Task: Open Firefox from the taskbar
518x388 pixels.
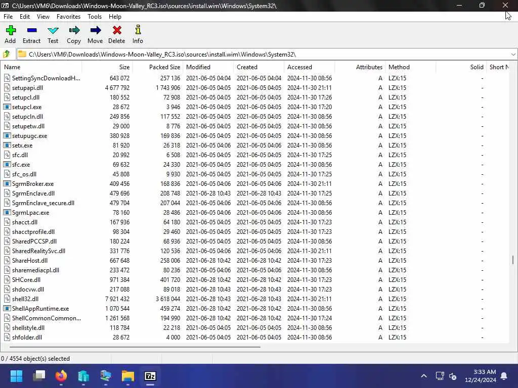Action: point(61,376)
